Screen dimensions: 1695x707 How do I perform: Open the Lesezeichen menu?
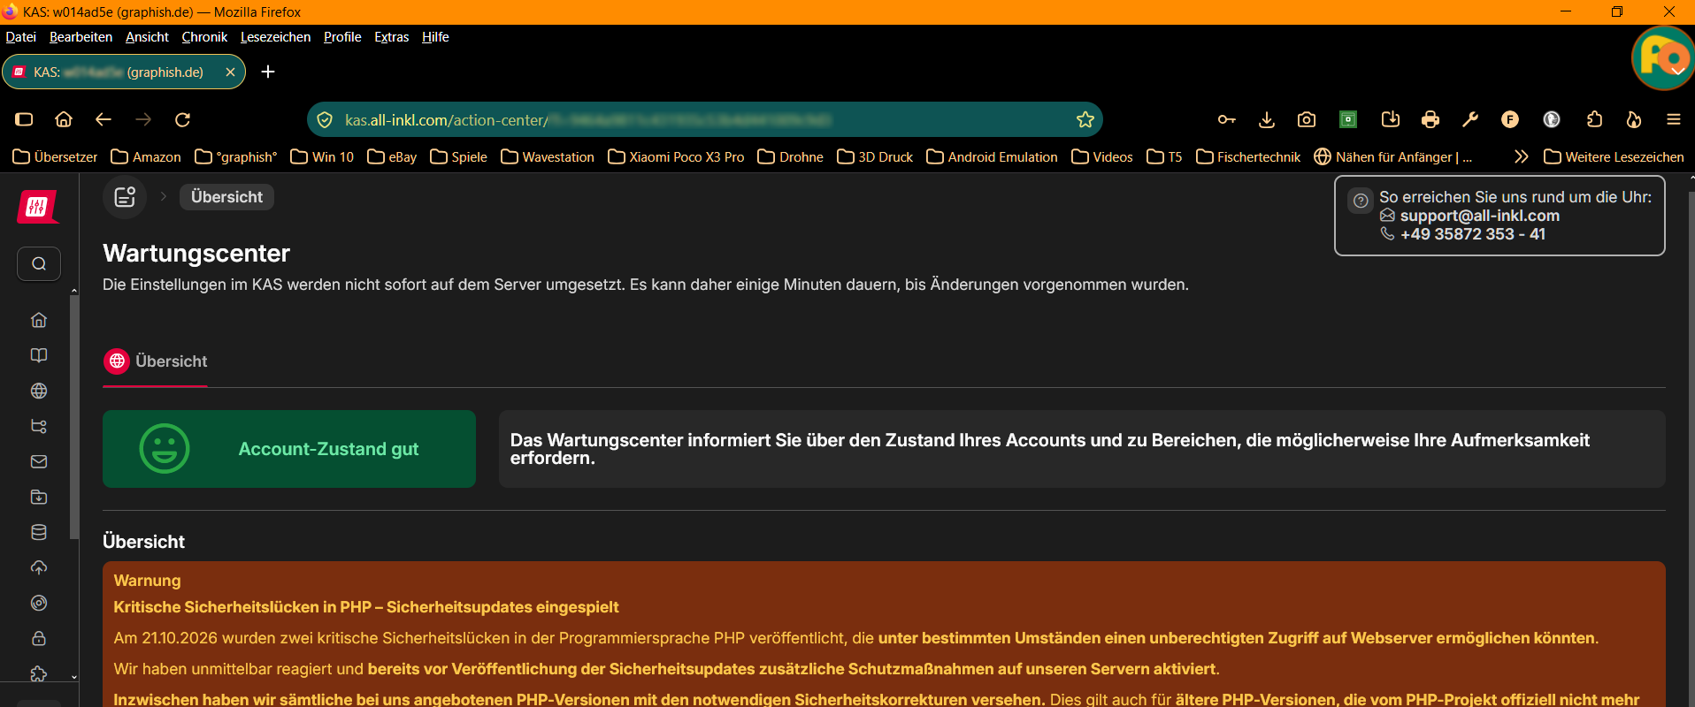point(275,37)
